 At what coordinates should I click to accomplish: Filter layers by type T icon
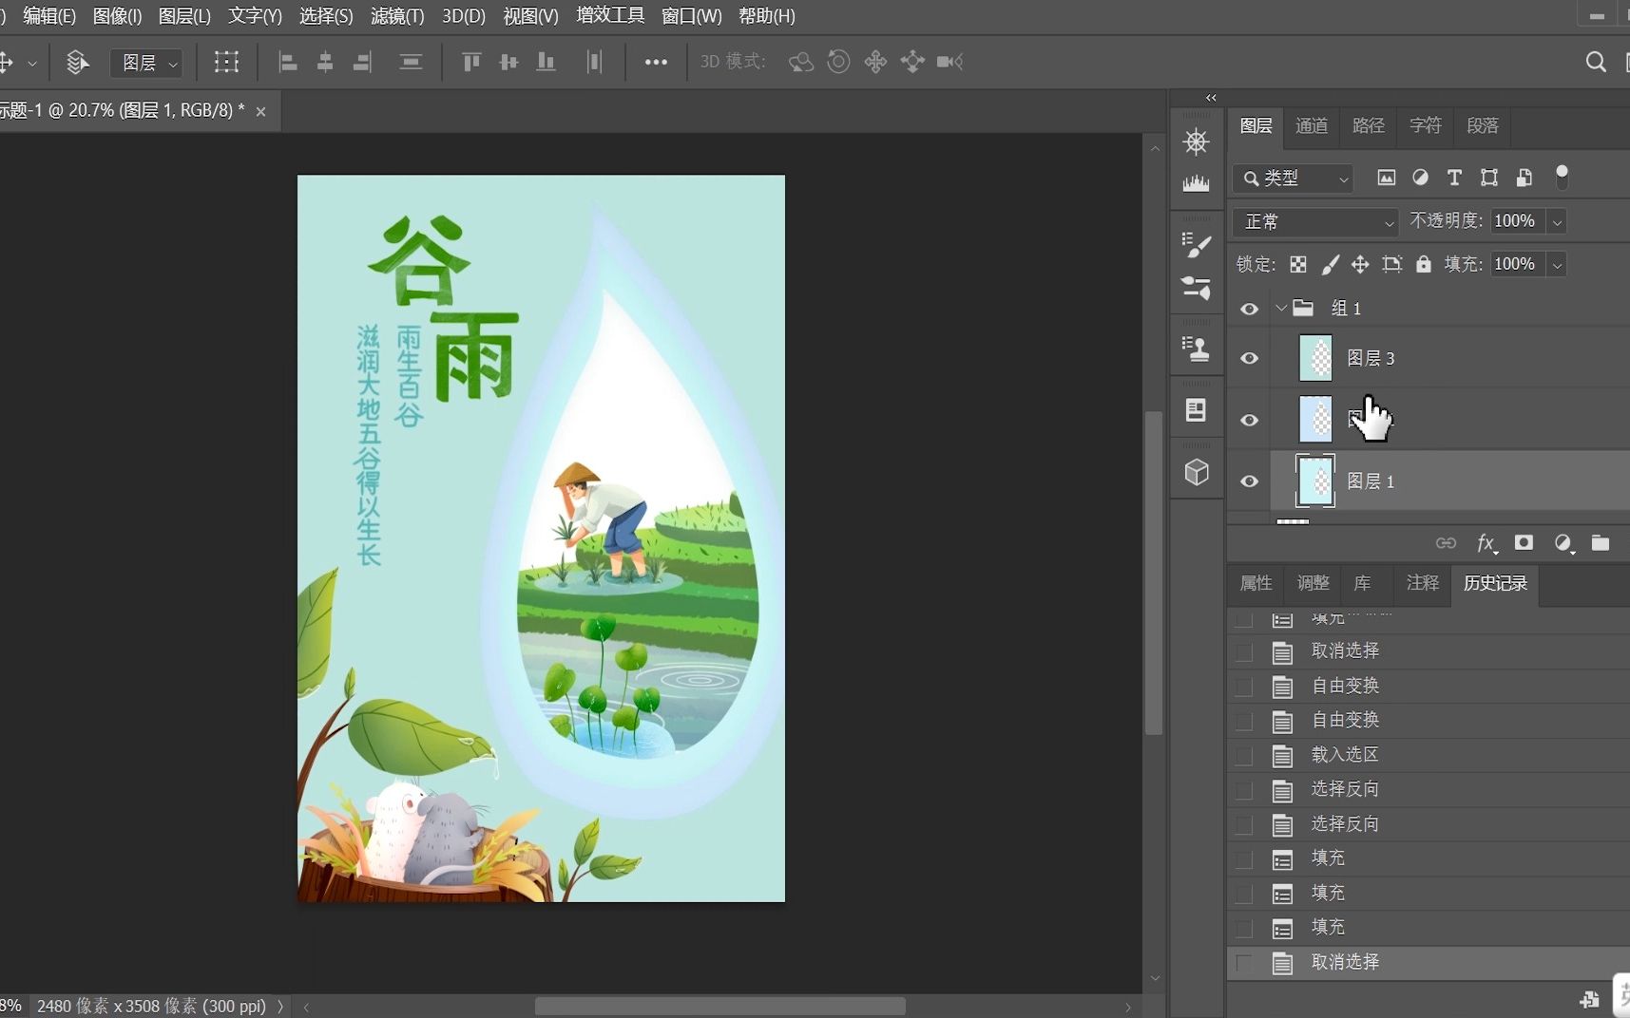[1454, 178]
